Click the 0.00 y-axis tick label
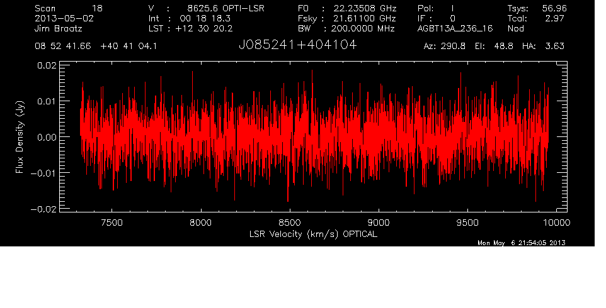 [47, 137]
